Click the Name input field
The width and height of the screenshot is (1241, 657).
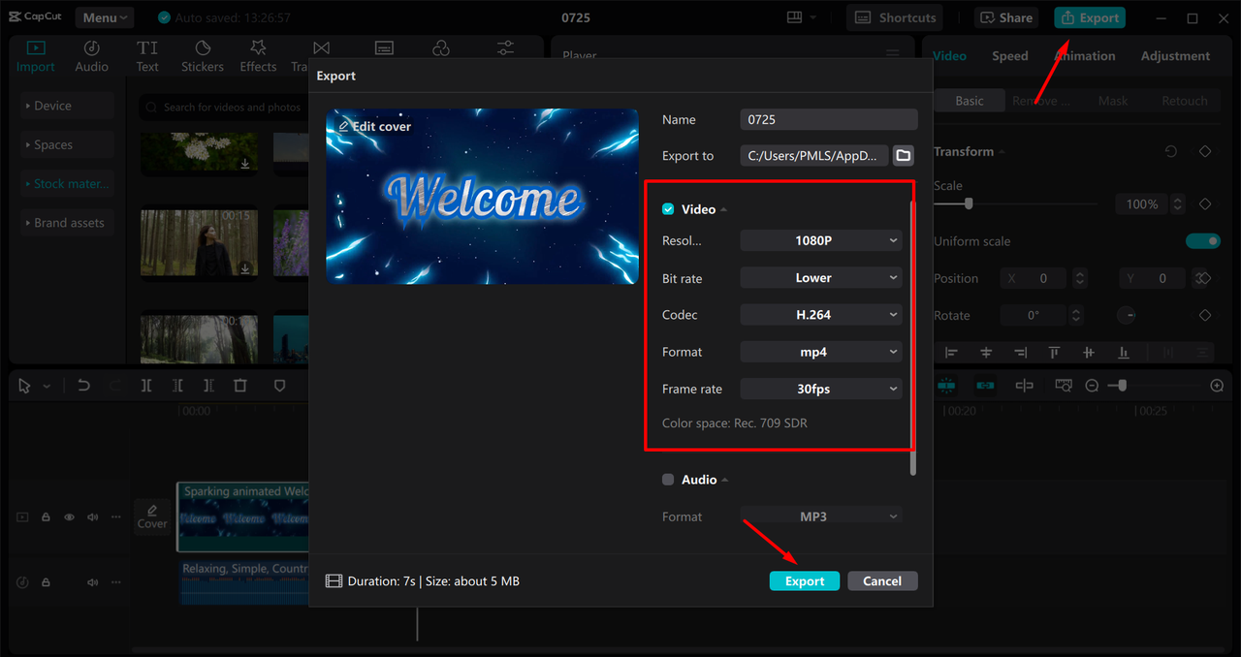(828, 119)
